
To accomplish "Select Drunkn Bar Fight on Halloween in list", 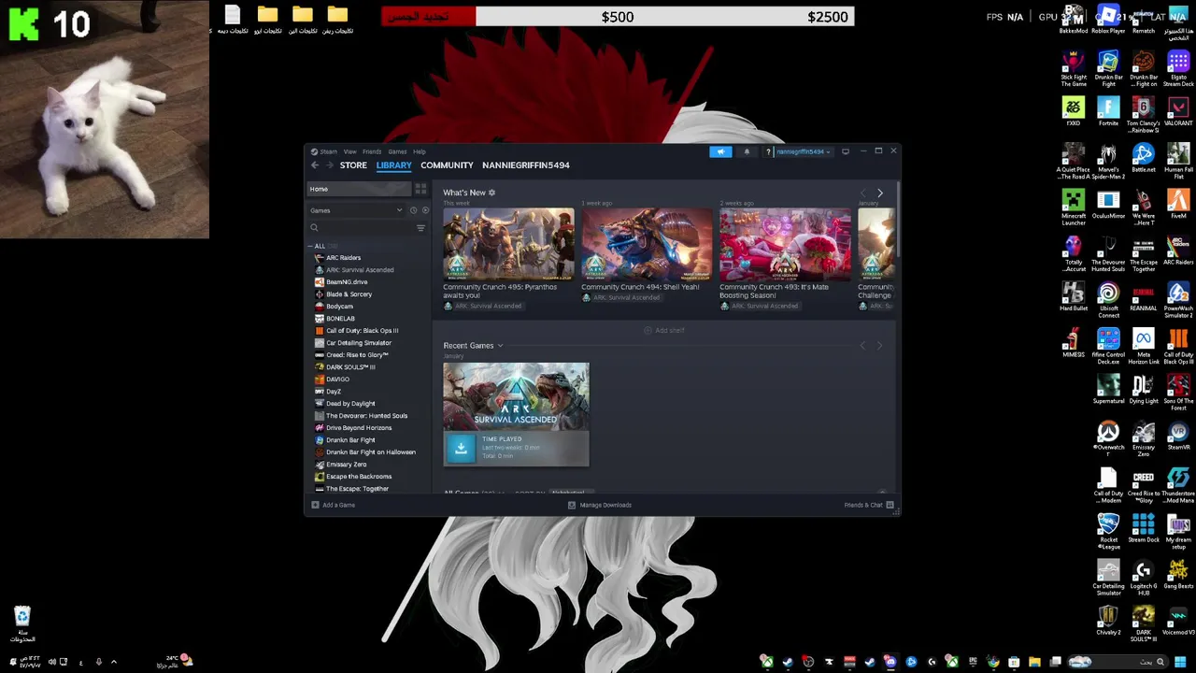I will tap(370, 452).
